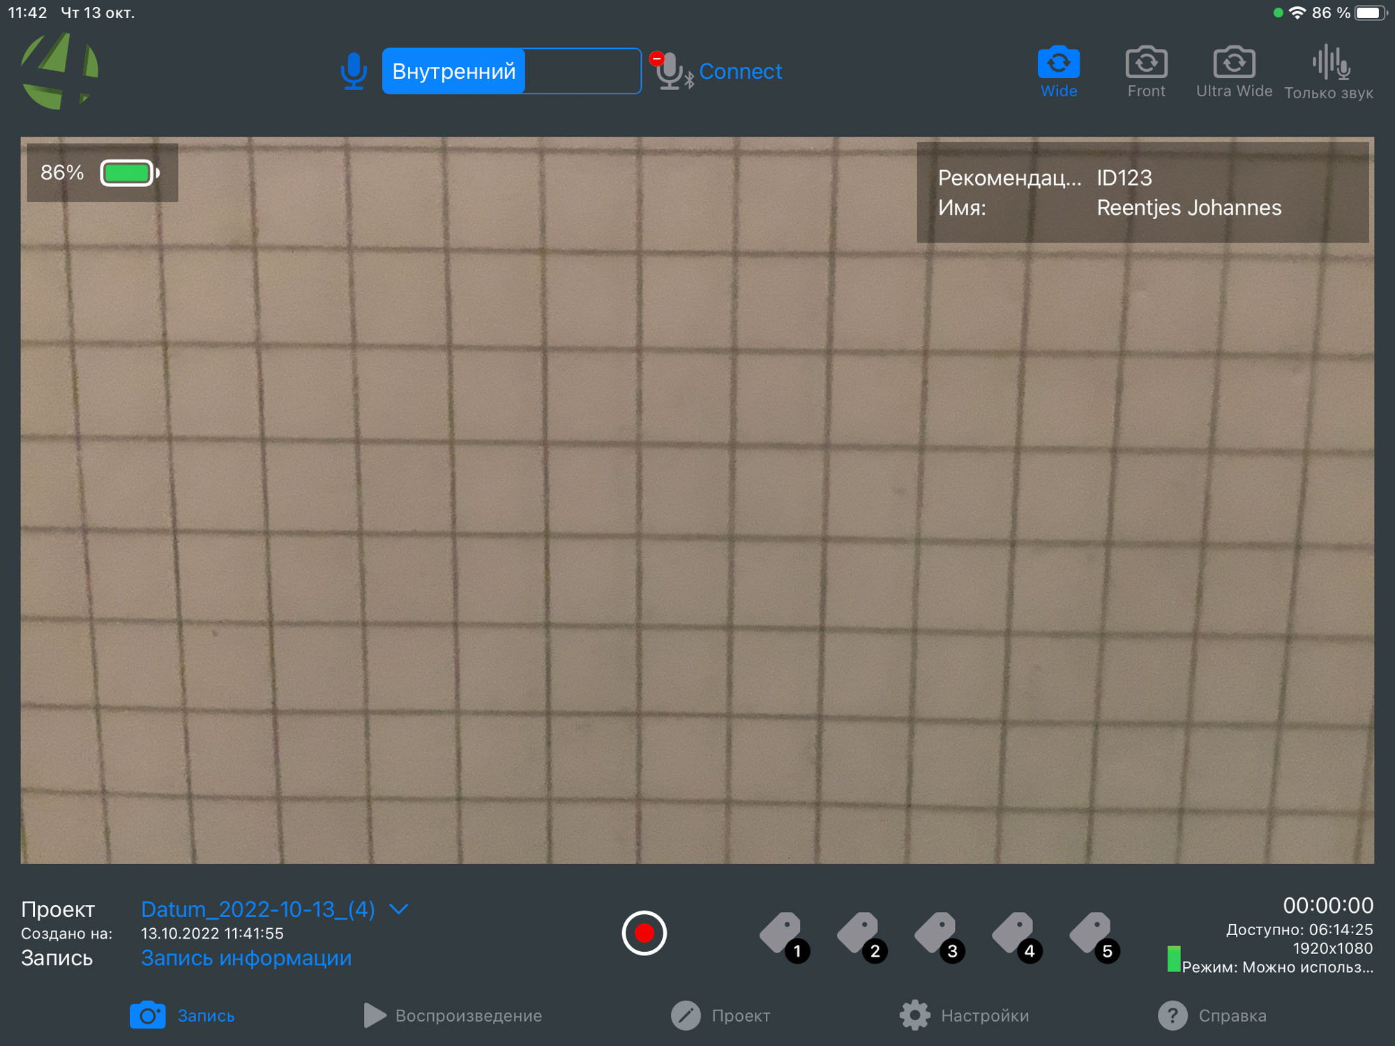1395x1046 pixels.
Task: Add marker tag number 2
Action: pos(861,937)
